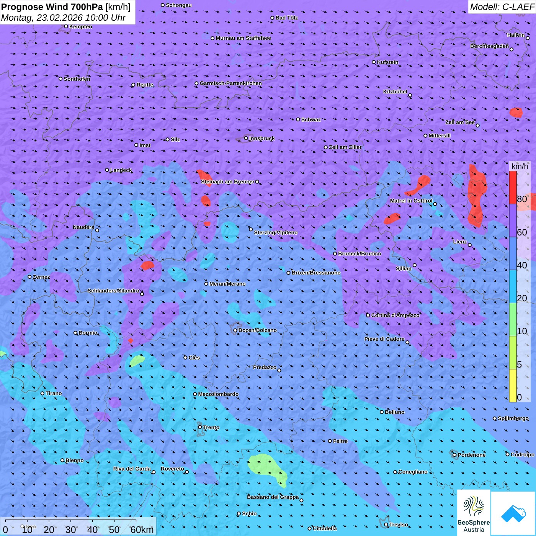Click the 'Steinach am Brenner' label
This screenshot has height=536, width=536.
[228, 181]
